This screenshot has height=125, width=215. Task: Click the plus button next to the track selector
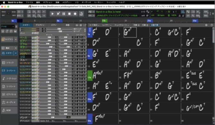tap(16, 26)
